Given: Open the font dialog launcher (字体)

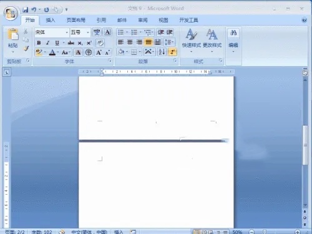Looking at the screenshot, I should (110, 61).
